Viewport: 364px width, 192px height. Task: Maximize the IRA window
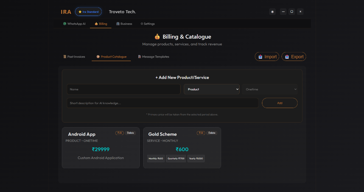pyautogui.click(x=292, y=12)
